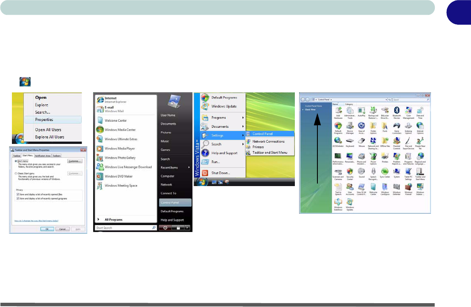
Task: Open address bar dropdown in Control Panel window
Action: (x=386, y=100)
